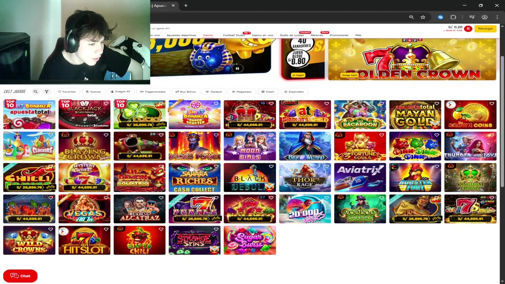
Task: Open Casino en vivo nav item
Action: (262, 35)
